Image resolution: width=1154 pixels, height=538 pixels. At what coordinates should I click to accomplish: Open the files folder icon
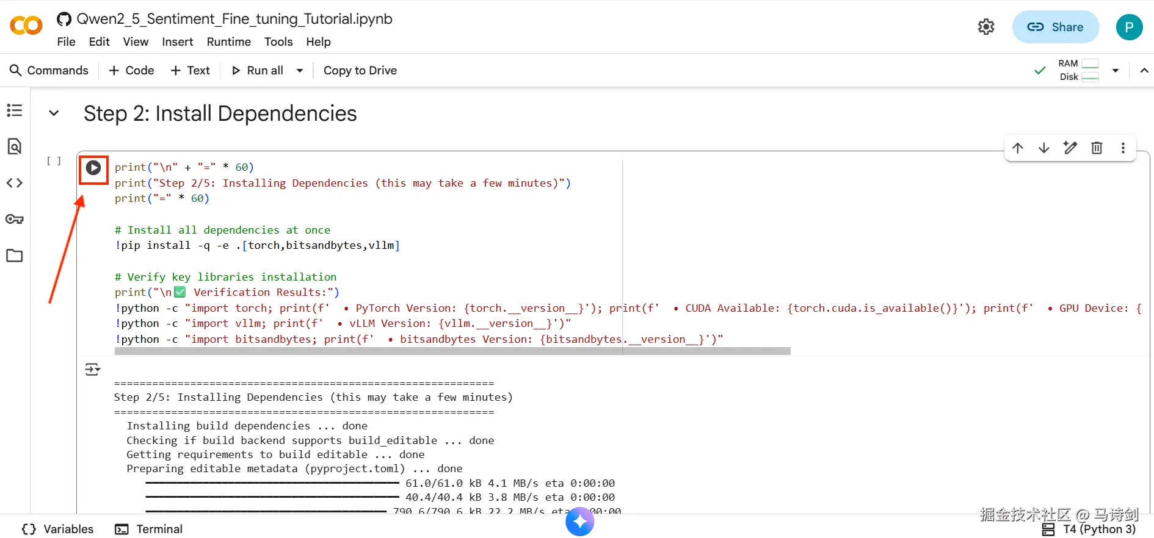(x=15, y=256)
